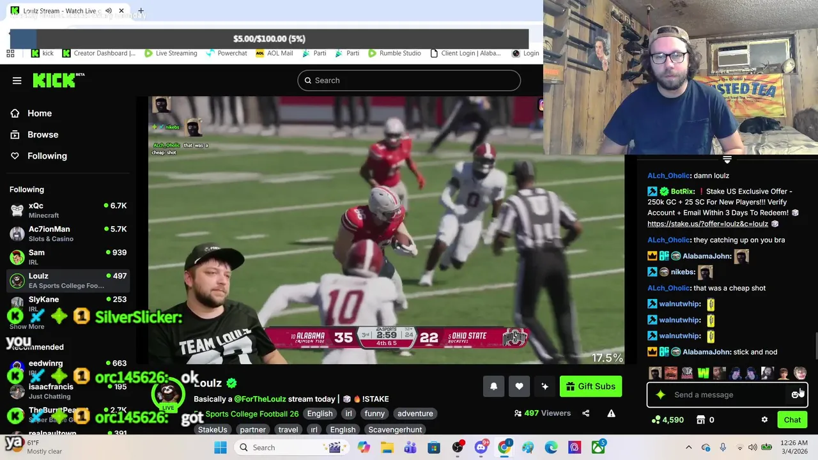Focus the Kick search box

409,80
